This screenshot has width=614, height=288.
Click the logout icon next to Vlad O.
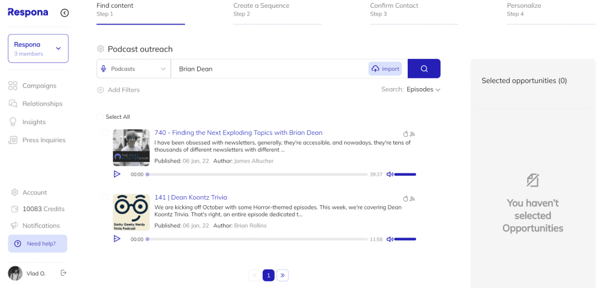(64, 273)
